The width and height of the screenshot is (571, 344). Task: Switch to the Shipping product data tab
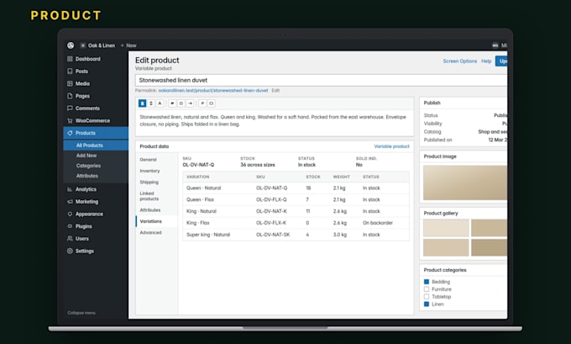pos(149,182)
